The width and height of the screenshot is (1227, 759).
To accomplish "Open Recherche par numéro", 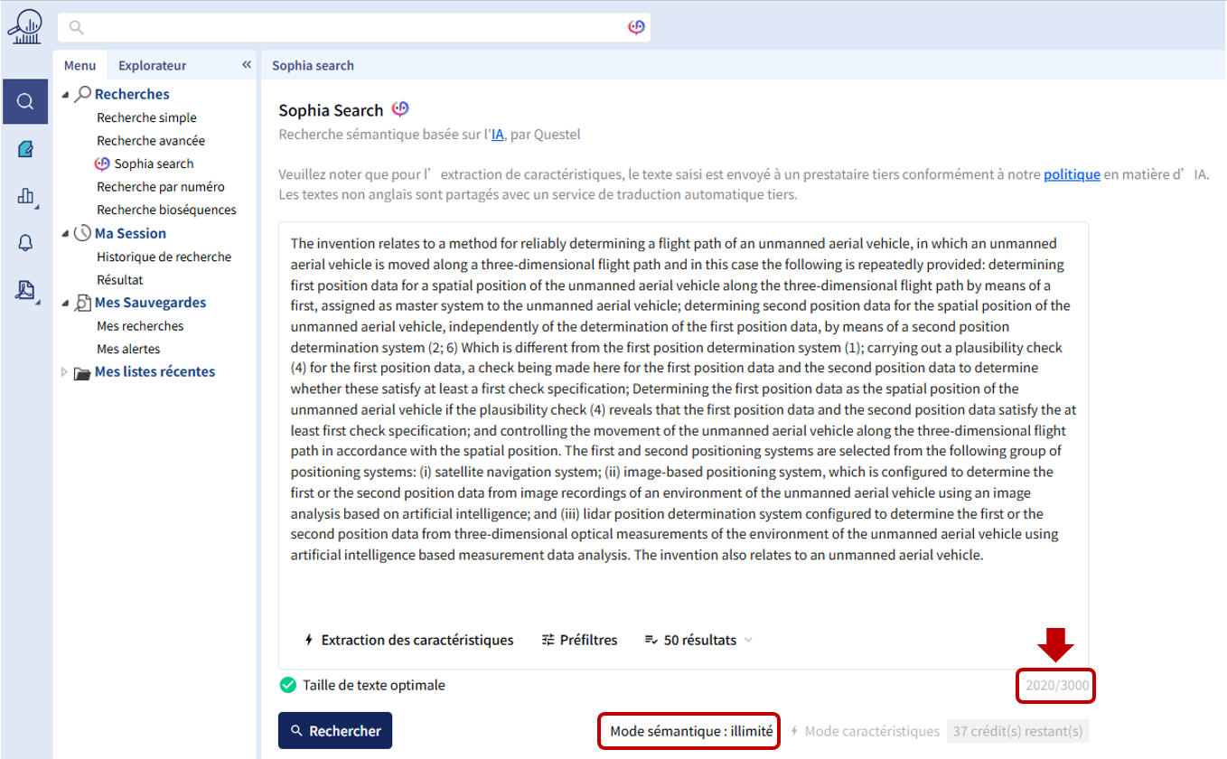I will tap(161, 187).
